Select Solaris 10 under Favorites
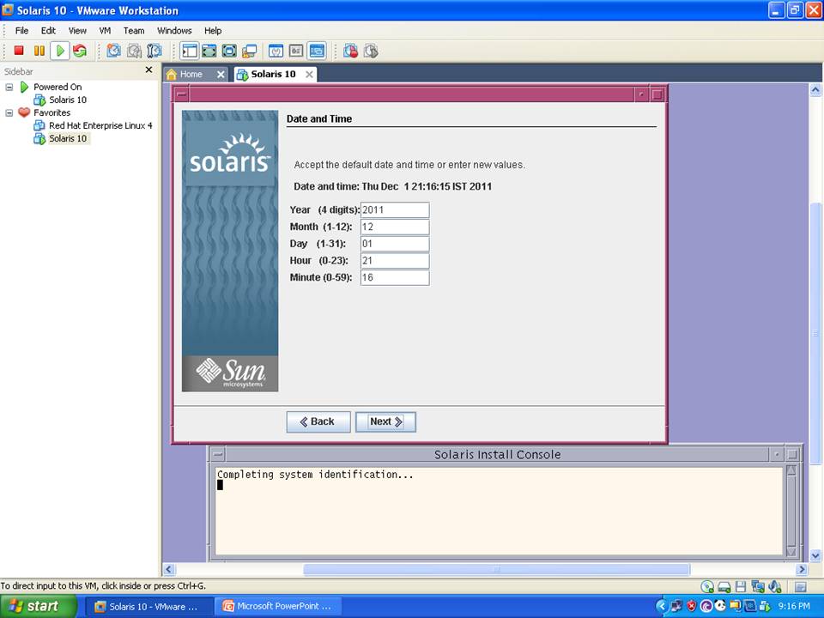The height and width of the screenshot is (618, 824). pyautogui.click(x=68, y=138)
